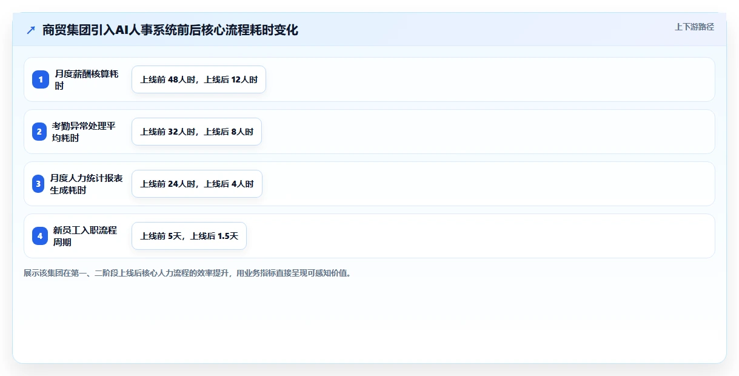Click the 上线前 24人时，上线后 4人时 chip

click(x=197, y=184)
